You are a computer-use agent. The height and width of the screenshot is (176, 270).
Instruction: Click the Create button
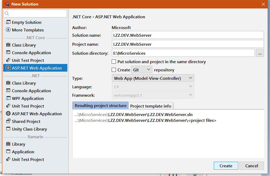click(x=226, y=166)
